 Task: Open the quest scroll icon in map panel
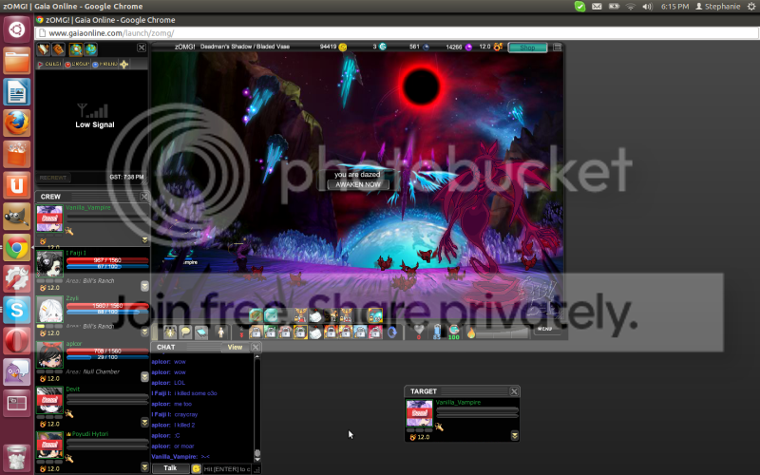tap(44, 49)
